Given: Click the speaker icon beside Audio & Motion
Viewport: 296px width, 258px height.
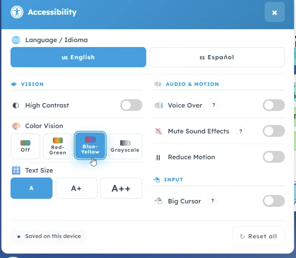Looking at the screenshot, I should pos(158,84).
